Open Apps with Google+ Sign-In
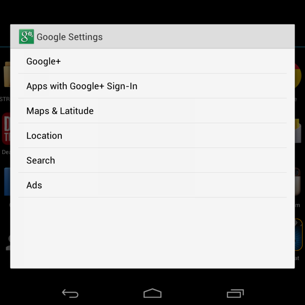Image resolution: width=305 pixels, height=305 pixels. 152,86
